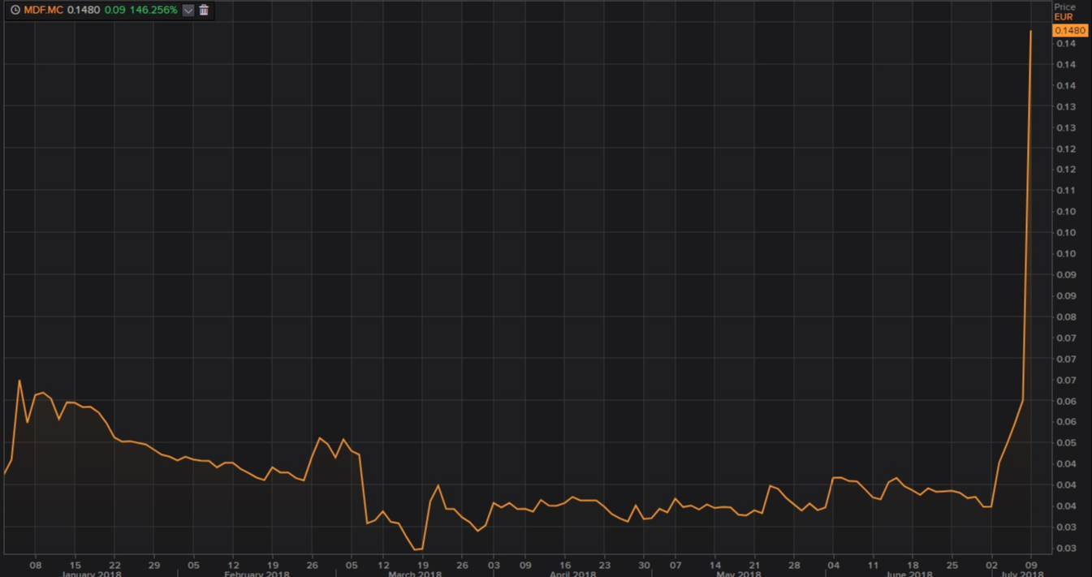Click the last price value 0.1480 in legend

pyautogui.click(x=83, y=10)
